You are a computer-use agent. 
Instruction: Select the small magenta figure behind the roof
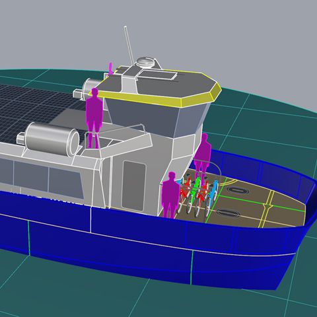coord(110,69)
